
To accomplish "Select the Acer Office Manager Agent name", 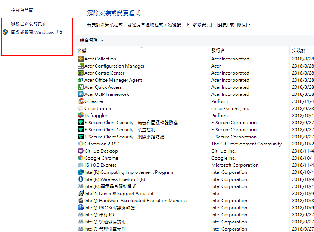I will [x=113, y=80].
